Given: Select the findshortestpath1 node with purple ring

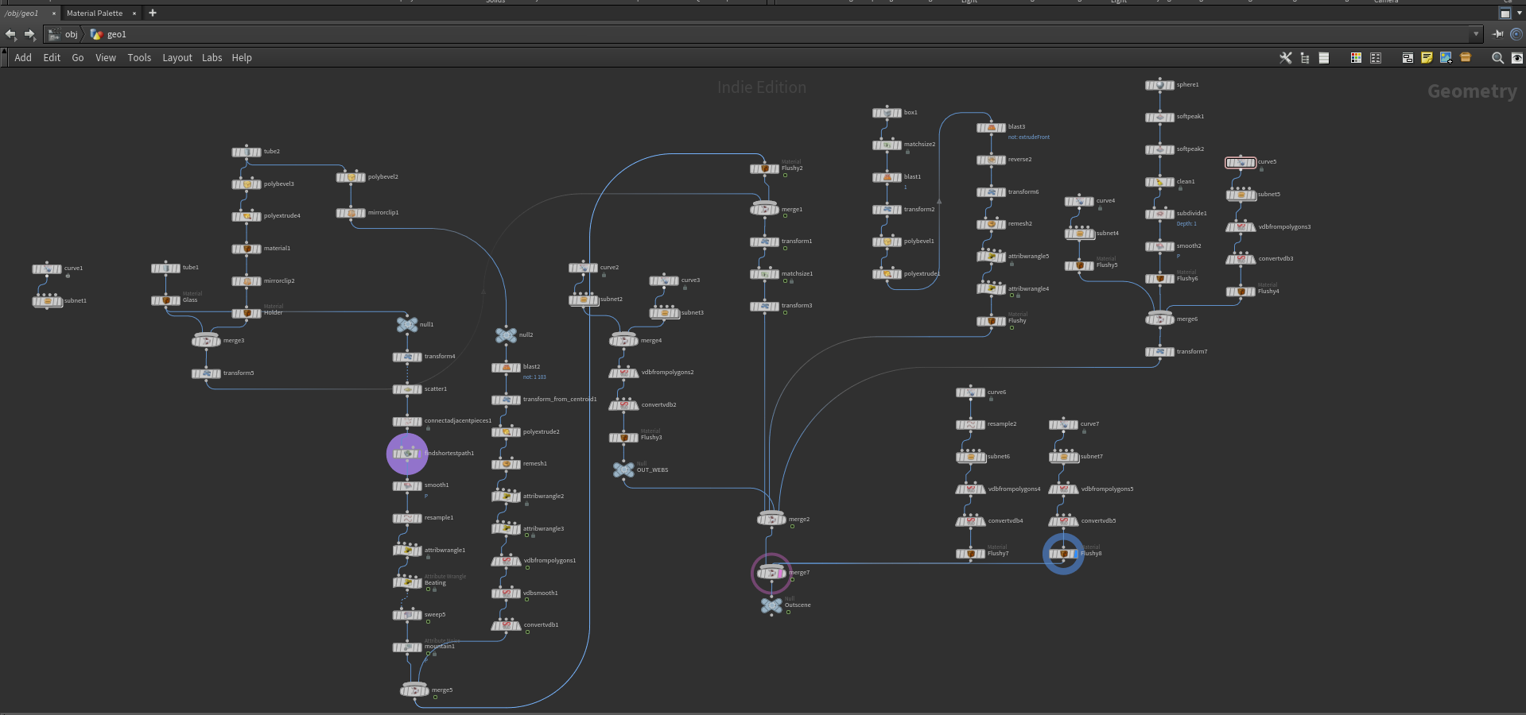Looking at the screenshot, I should point(407,454).
